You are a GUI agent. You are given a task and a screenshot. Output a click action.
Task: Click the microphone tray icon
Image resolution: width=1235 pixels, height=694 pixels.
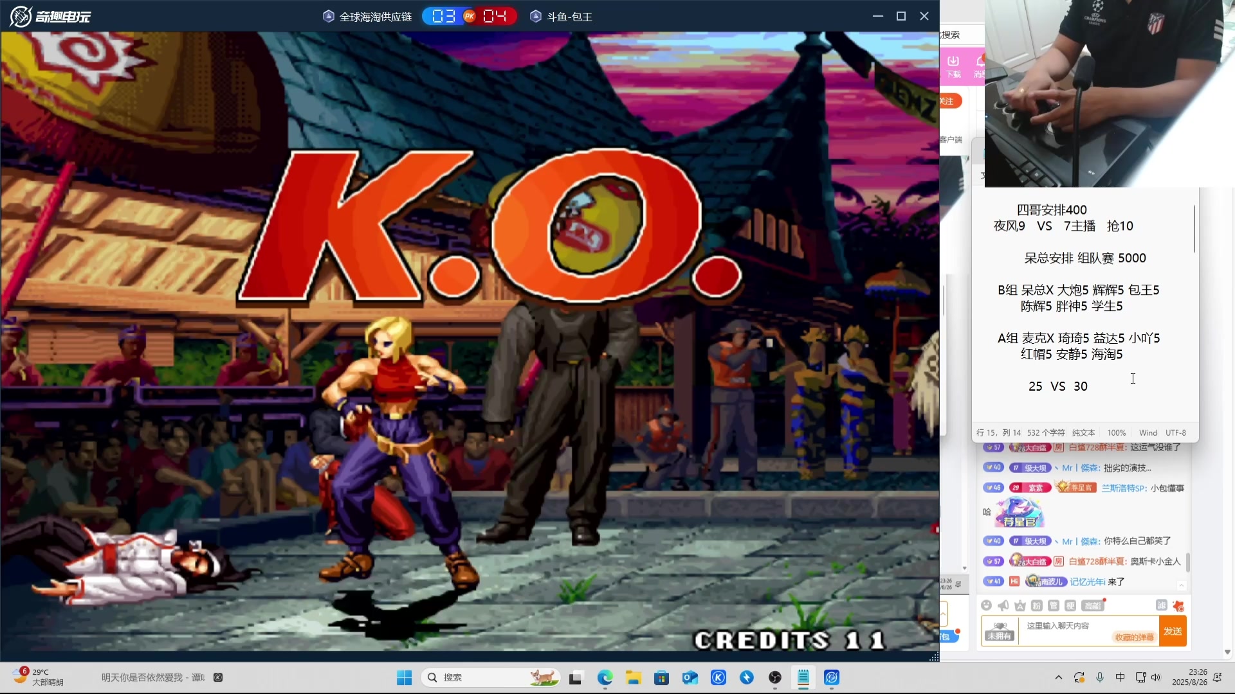pos(1100,677)
